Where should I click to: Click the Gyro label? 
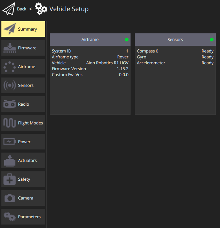tap(142, 57)
